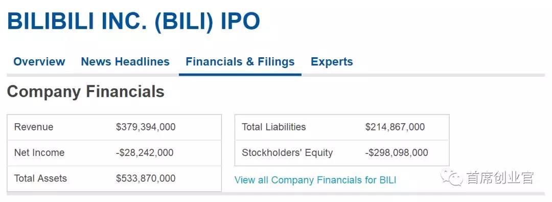Select the Total Assets row label
This screenshot has width=552, height=202.
coord(40,178)
